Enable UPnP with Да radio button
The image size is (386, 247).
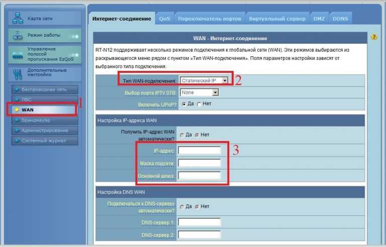coord(183,104)
